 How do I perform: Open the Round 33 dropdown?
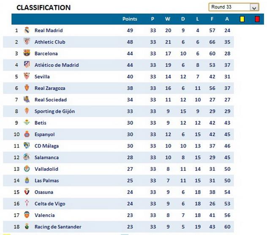click(254, 7)
